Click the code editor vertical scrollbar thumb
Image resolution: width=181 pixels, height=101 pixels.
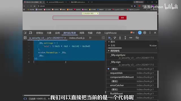[105, 92]
